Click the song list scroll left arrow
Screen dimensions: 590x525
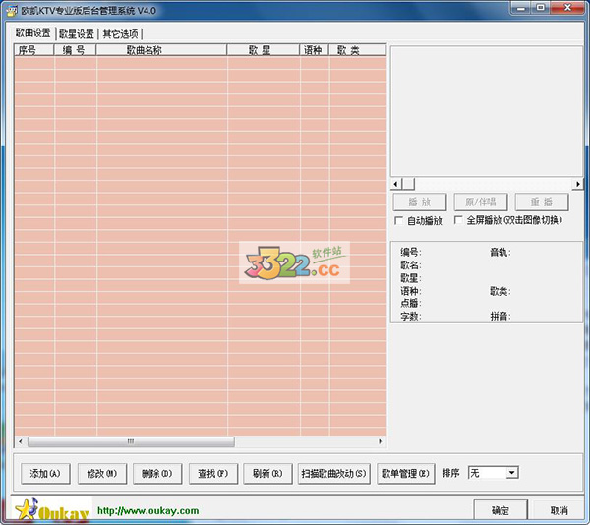pyautogui.click(x=21, y=441)
